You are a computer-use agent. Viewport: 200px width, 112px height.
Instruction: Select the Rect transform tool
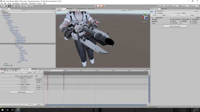click(x=16, y=6)
